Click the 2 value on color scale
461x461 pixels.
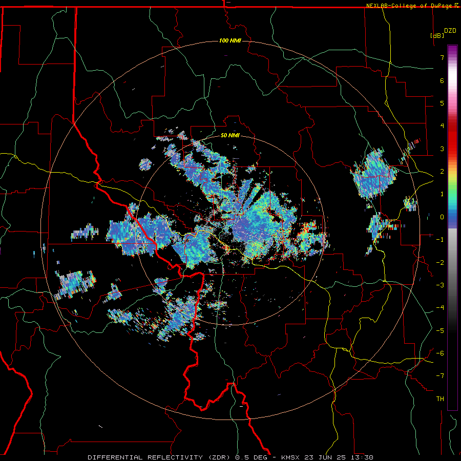(x=442, y=172)
